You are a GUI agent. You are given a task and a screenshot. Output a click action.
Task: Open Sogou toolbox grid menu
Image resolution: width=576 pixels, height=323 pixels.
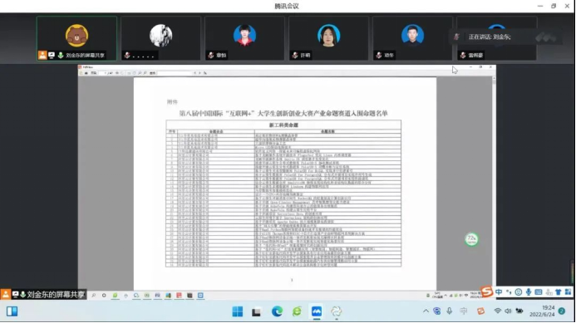pos(568,292)
